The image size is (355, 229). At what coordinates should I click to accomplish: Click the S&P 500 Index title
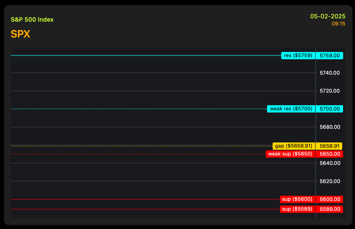(32, 20)
